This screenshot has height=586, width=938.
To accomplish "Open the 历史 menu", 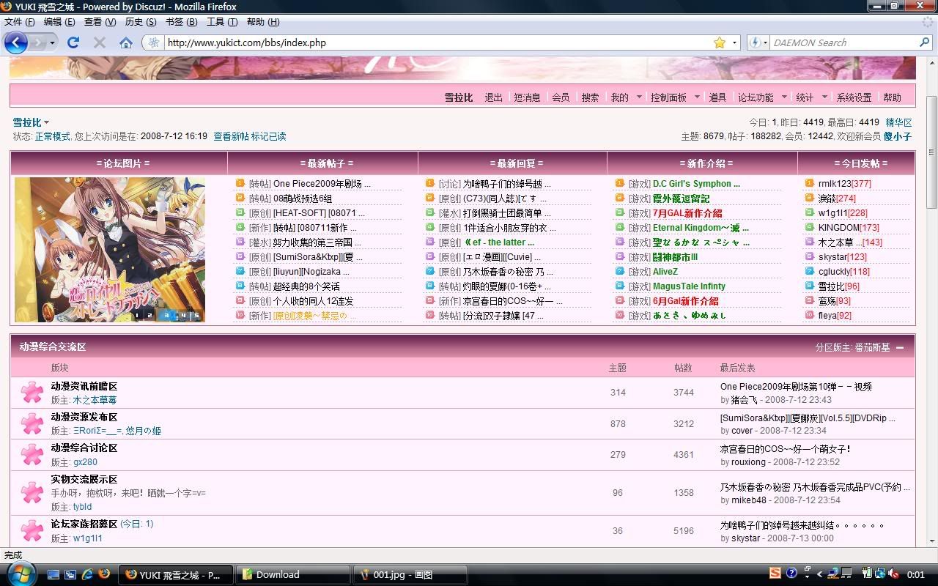I will [x=141, y=22].
